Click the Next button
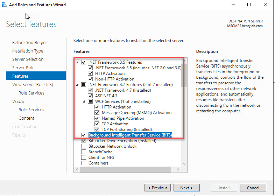This screenshot has width=275, height=196. click(186, 188)
